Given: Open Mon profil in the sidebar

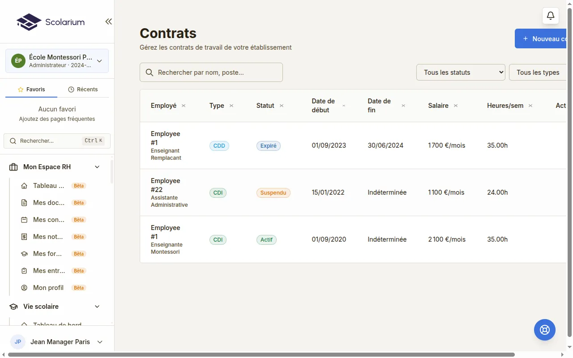Looking at the screenshot, I should point(48,288).
